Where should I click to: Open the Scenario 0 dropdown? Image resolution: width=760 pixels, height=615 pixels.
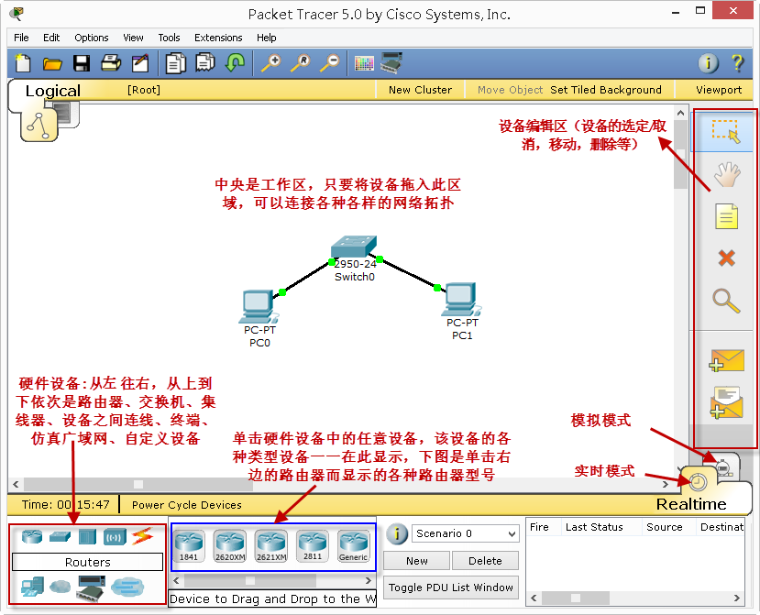[466, 533]
